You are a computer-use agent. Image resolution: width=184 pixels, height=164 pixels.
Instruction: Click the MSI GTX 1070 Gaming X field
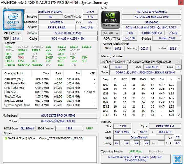pyautogui.click(x=151, y=12)
